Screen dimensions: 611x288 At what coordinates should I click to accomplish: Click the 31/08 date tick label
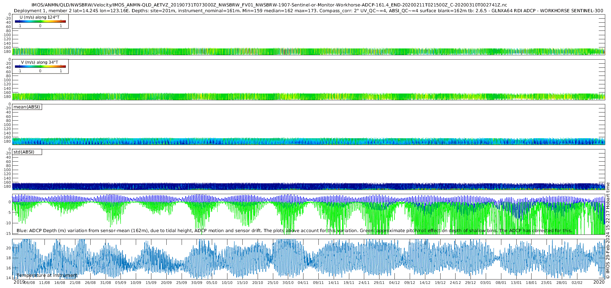106,283
